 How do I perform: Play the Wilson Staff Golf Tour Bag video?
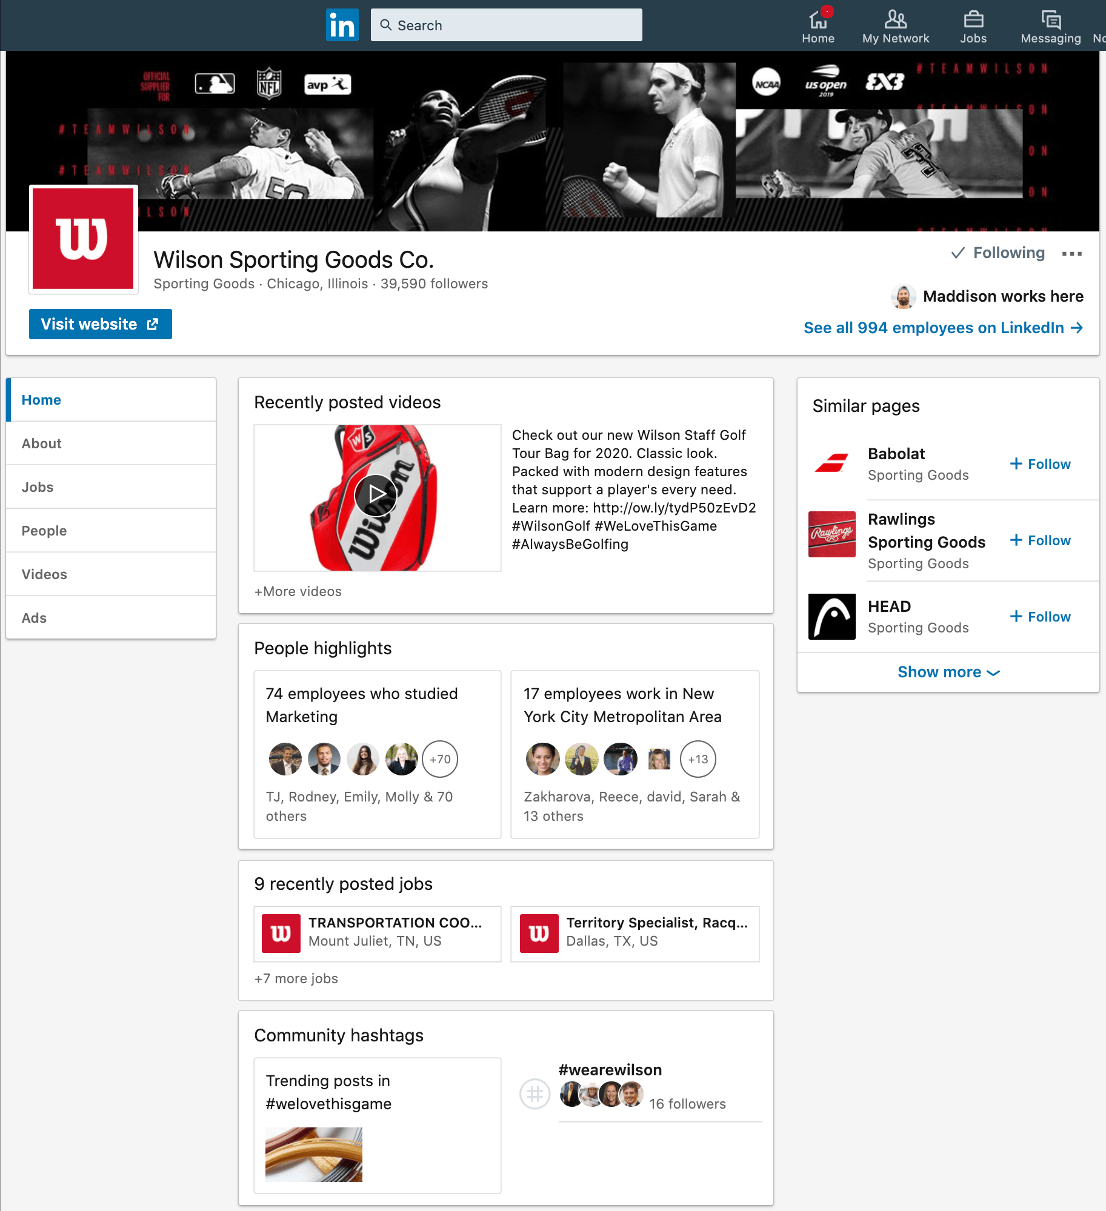pyautogui.click(x=376, y=494)
